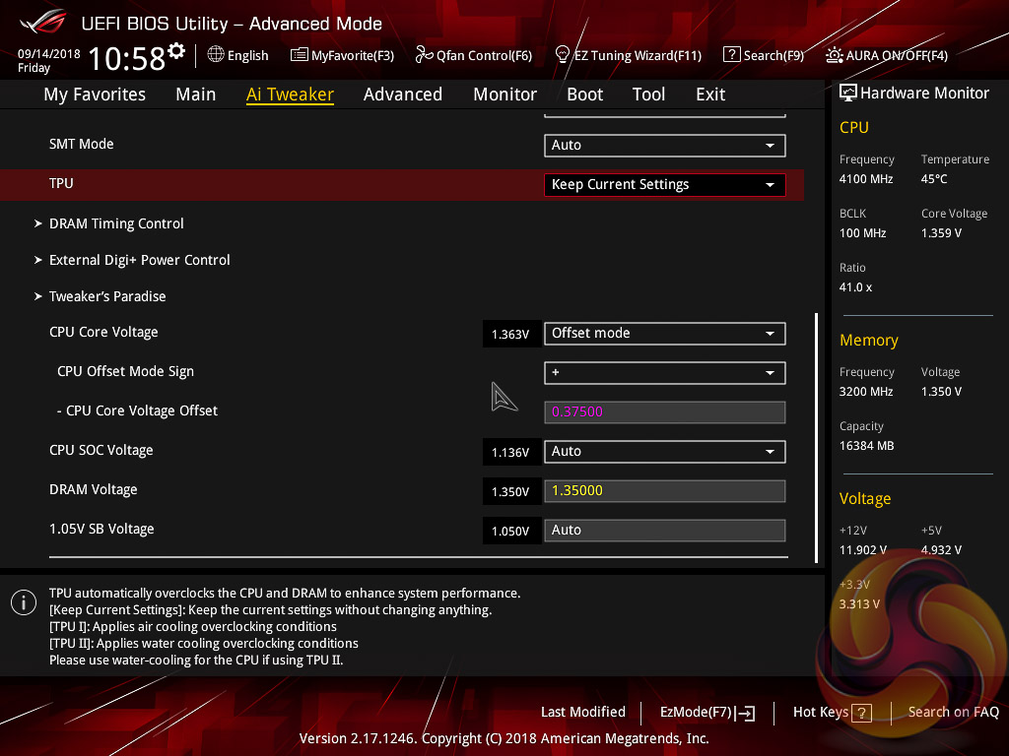This screenshot has width=1009, height=756.
Task: Toggle AURA ON/OFF lighting icon
Action: [835, 55]
